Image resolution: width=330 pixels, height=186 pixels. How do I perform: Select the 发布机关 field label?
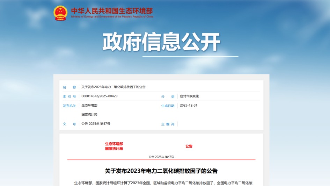[69, 106]
